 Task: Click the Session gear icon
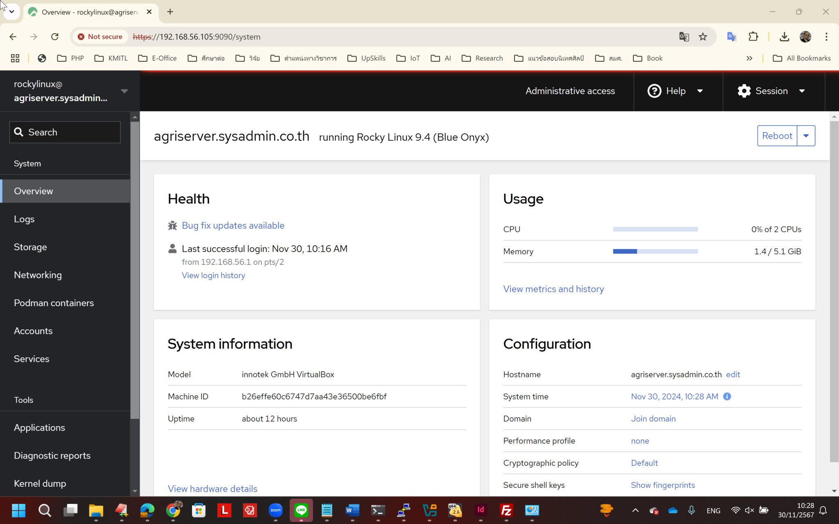click(744, 91)
